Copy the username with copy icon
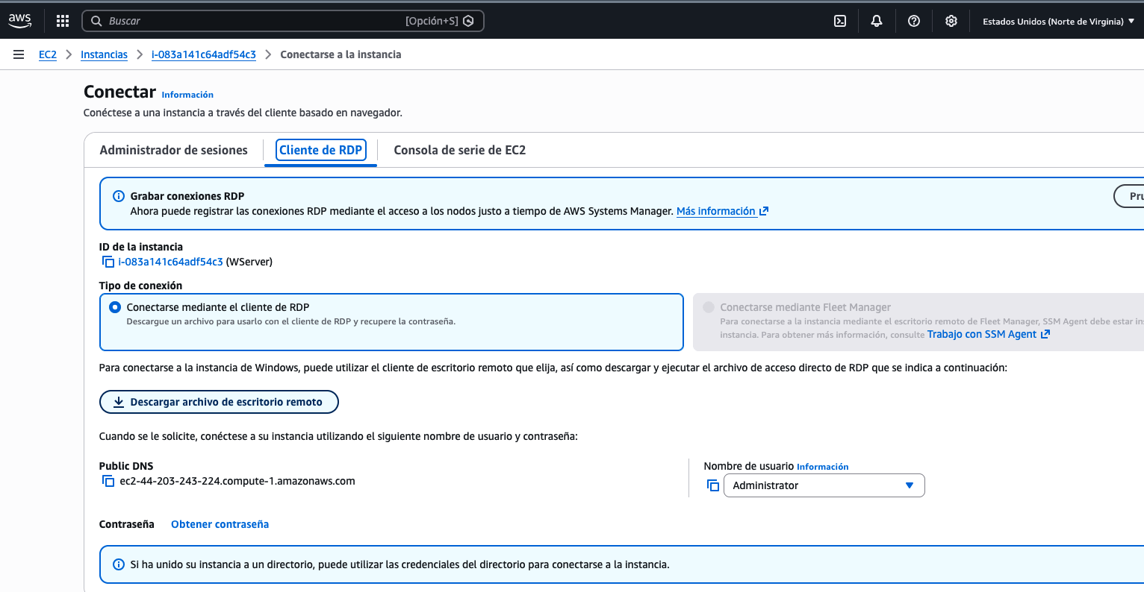 point(713,485)
